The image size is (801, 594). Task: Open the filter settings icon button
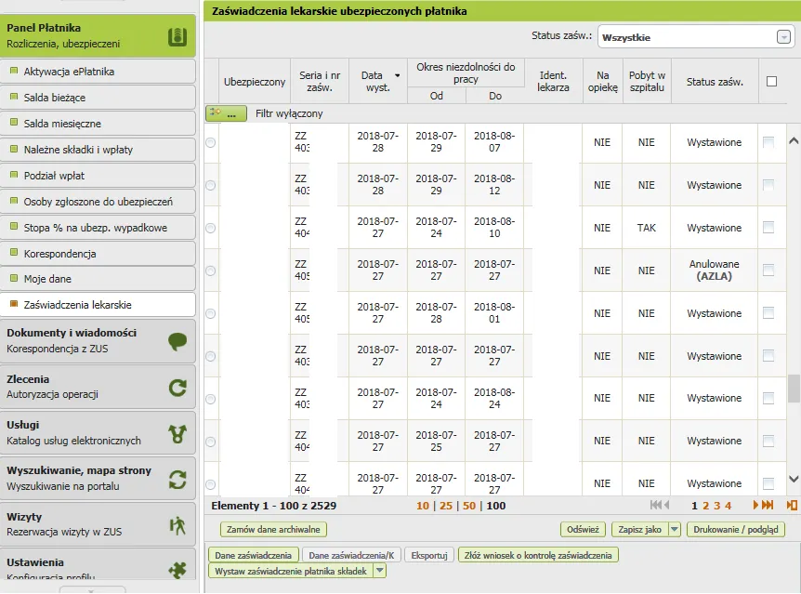227,113
